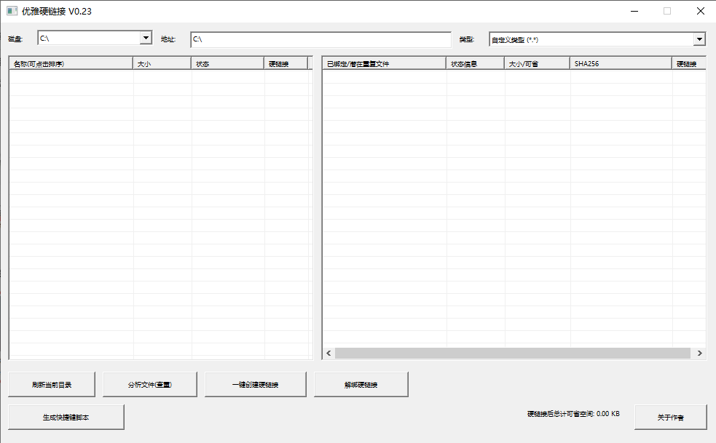Click the 大小 column header in left list
The image size is (716, 443).
pyautogui.click(x=162, y=64)
